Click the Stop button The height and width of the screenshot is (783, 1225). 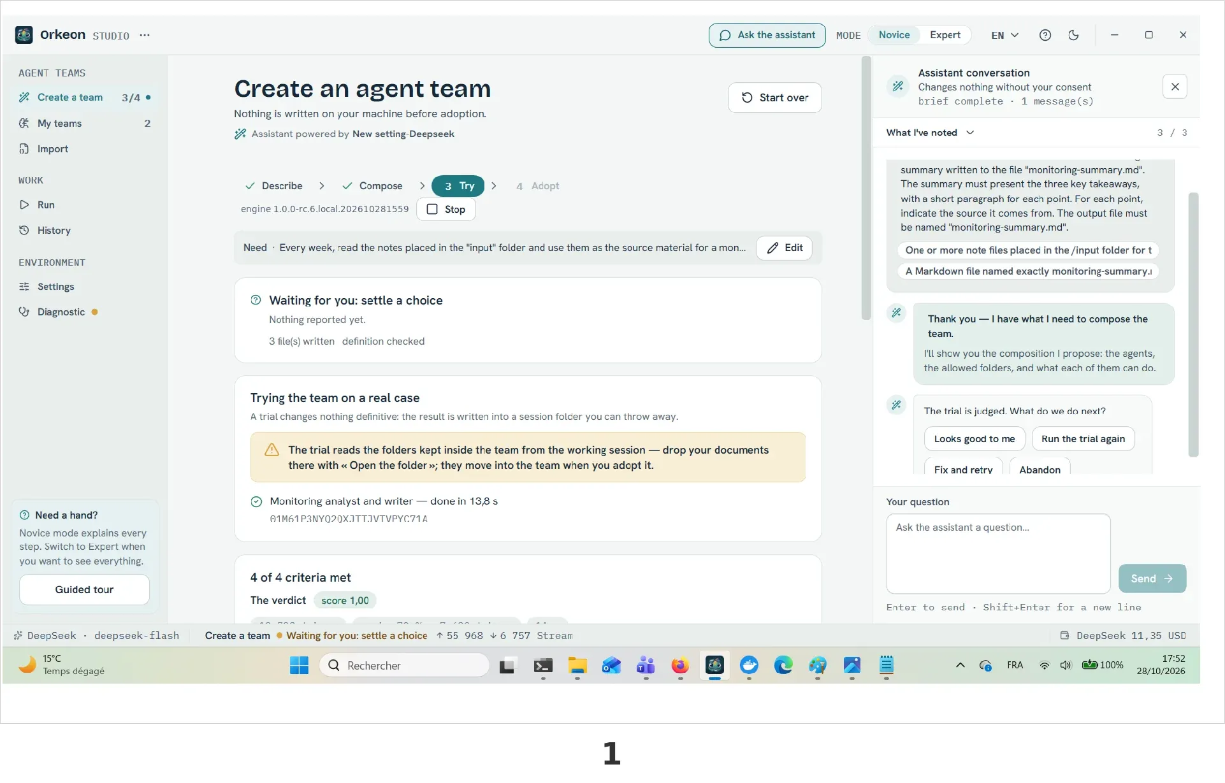[x=446, y=210]
